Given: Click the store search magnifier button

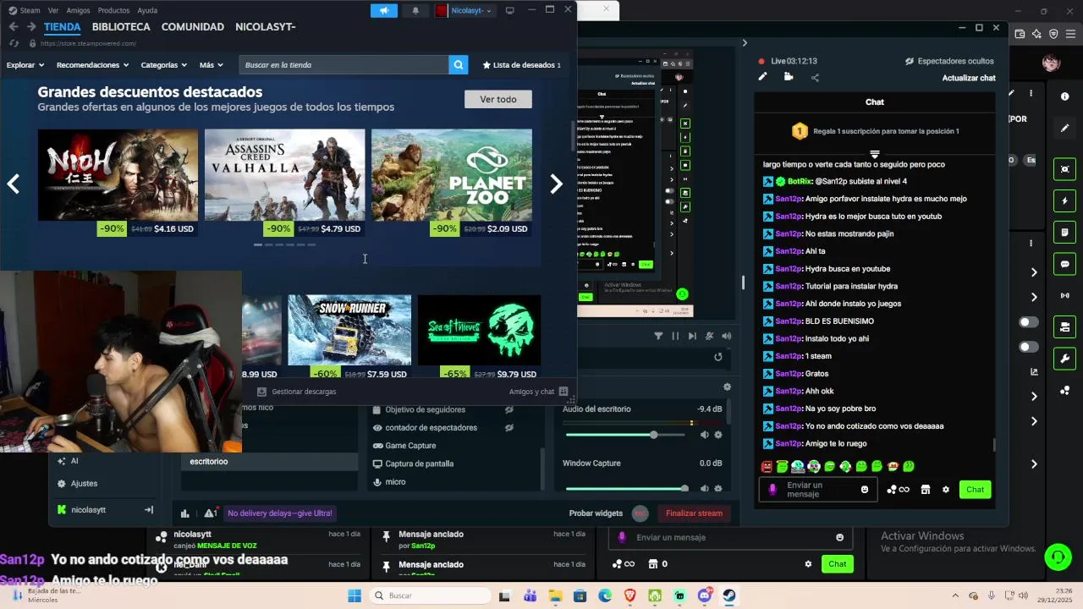Looking at the screenshot, I should pos(458,64).
